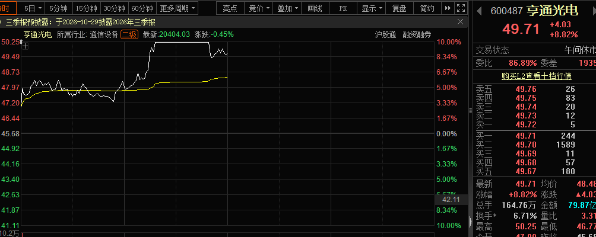
Task: Click the plus icon at chart corner
Action: (25, 46)
